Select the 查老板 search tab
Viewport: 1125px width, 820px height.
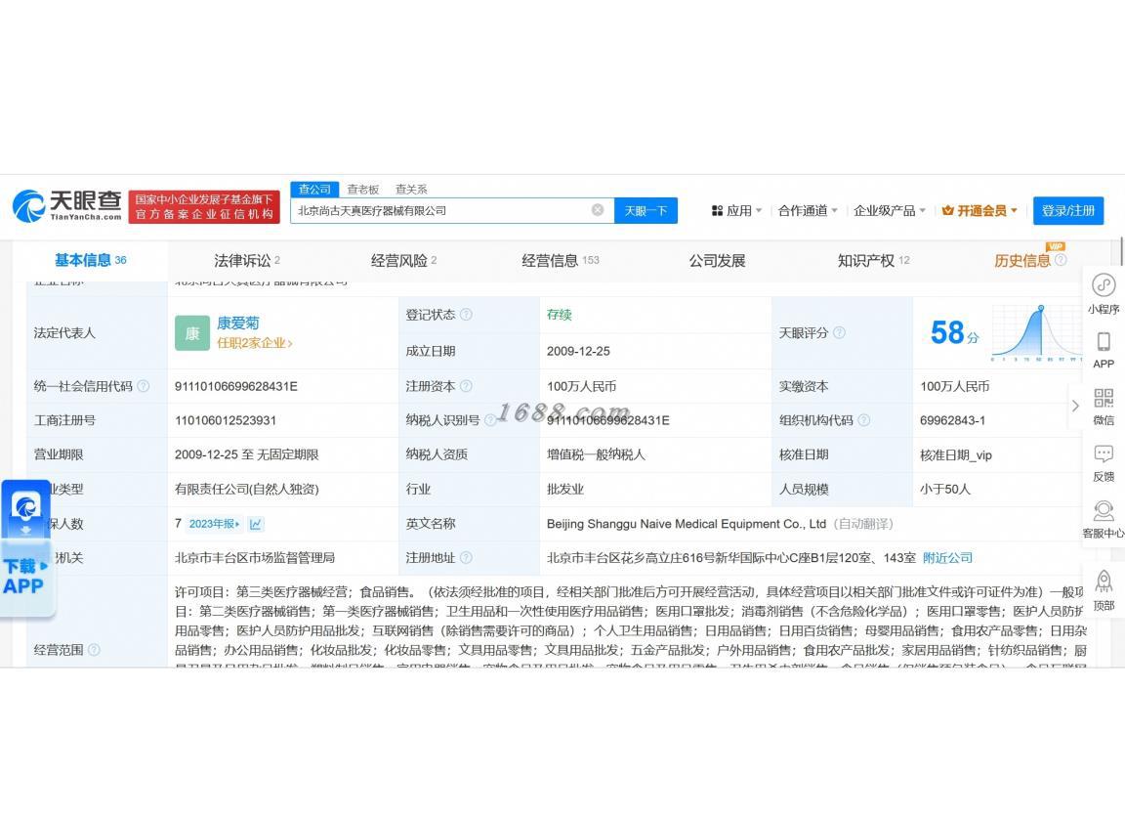coord(363,189)
